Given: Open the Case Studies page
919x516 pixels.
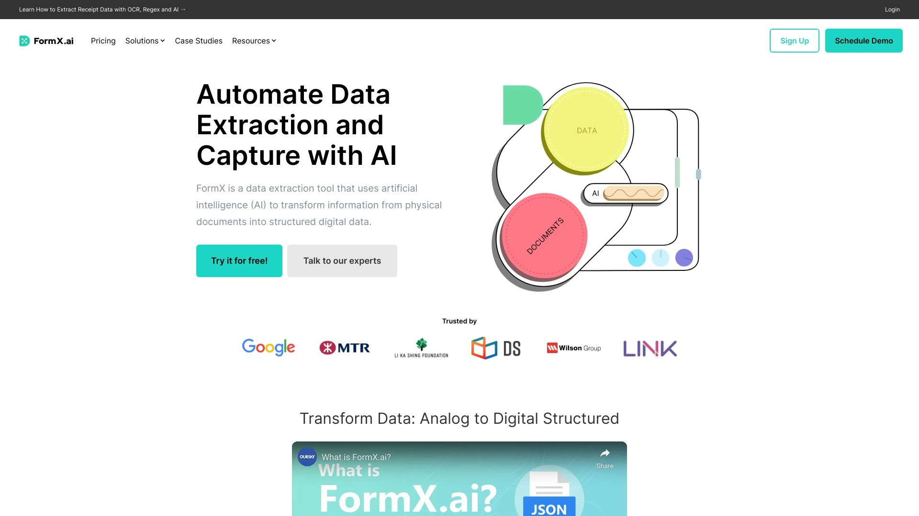Looking at the screenshot, I should pos(198,40).
